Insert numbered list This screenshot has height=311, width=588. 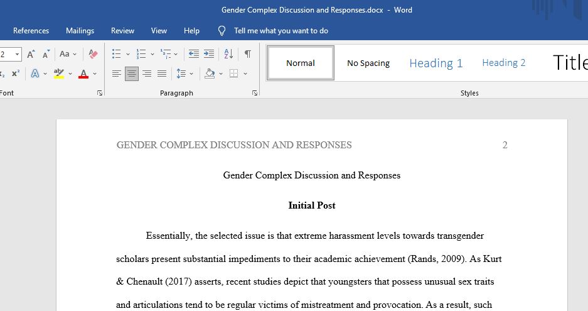pos(141,54)
